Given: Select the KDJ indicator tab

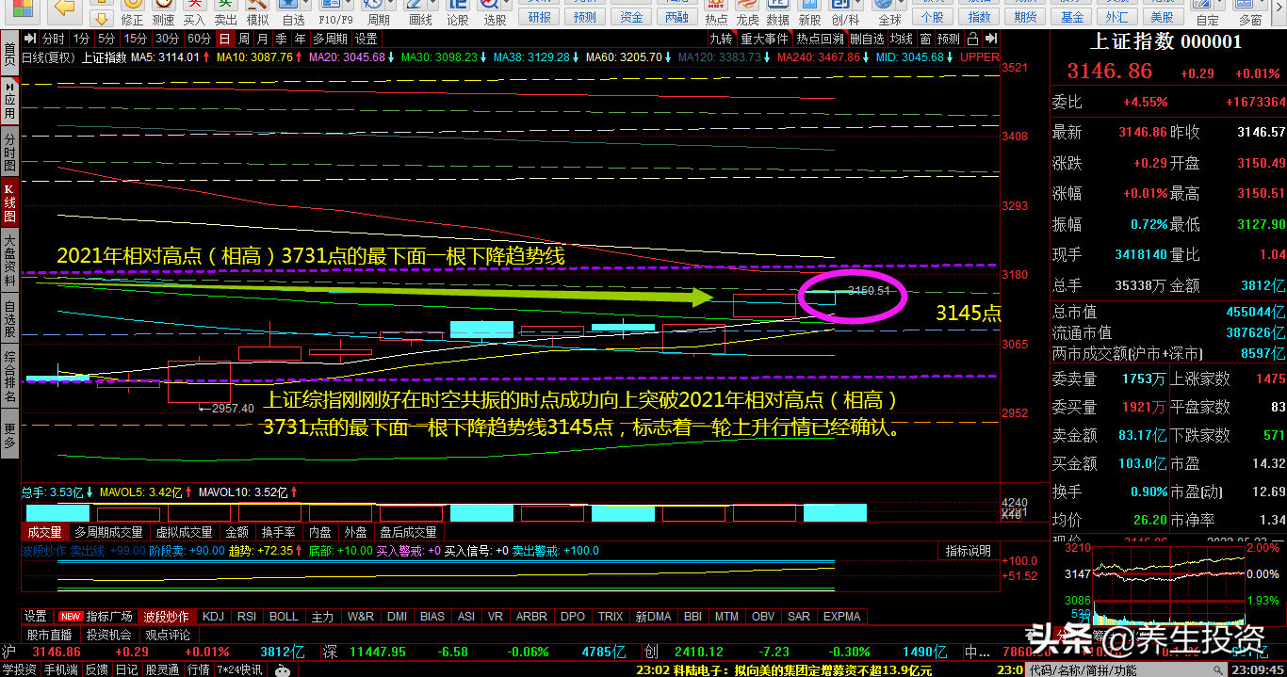Looking at the screenshot, I should (214, 617).
